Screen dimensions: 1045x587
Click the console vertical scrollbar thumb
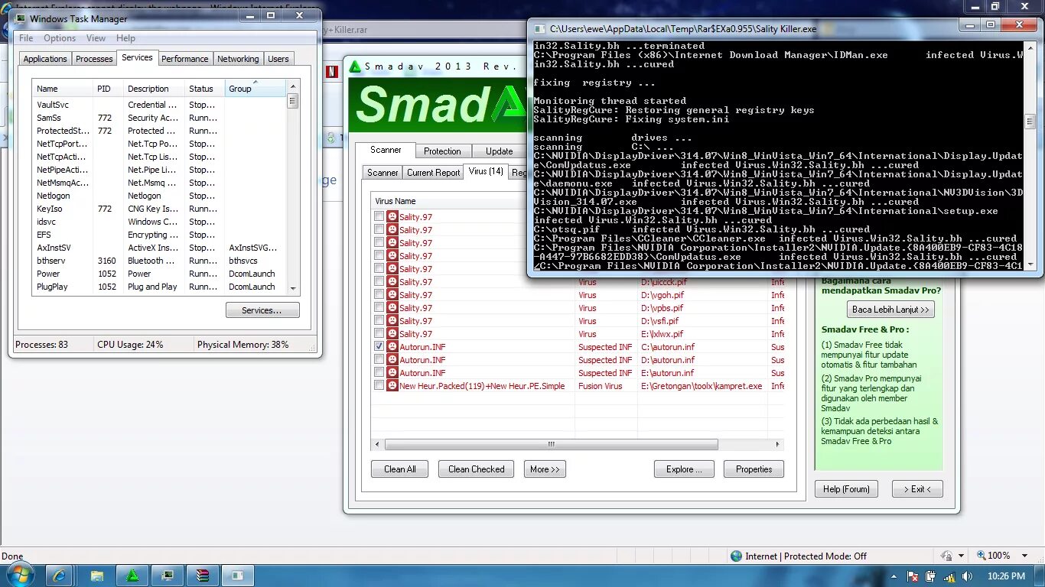click(x=1030, y=122)
